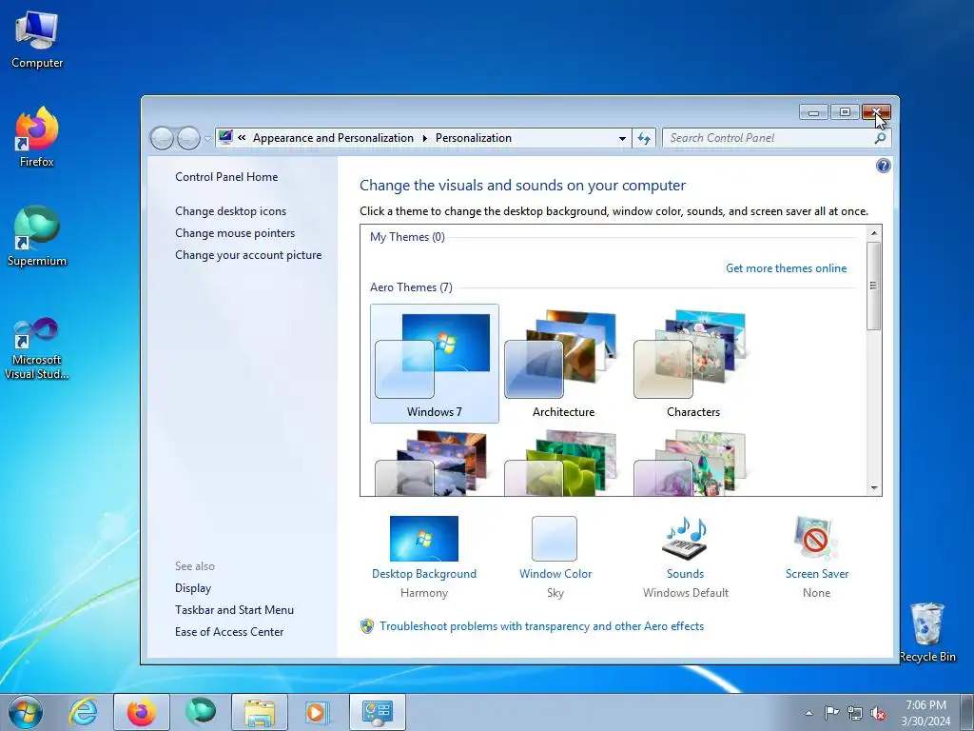Click Get more themes online
This screenshot has width=974, height=731.
tap(786, 267)
